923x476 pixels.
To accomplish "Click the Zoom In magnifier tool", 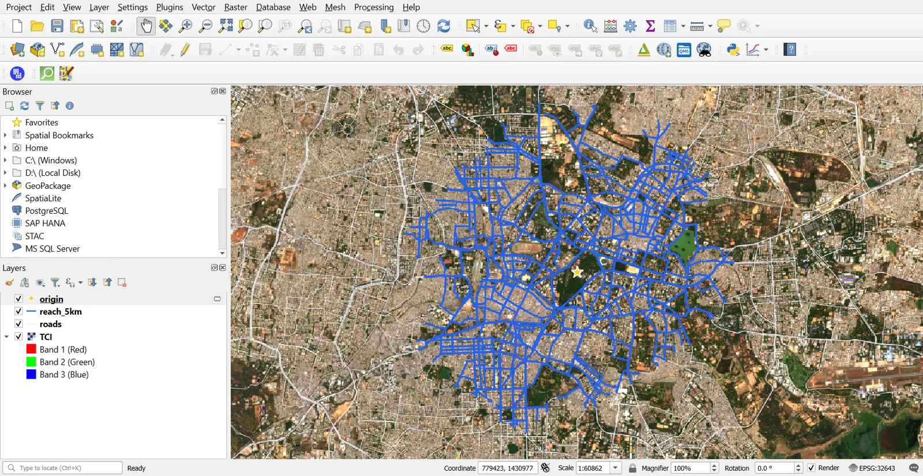I will [185, 26].
